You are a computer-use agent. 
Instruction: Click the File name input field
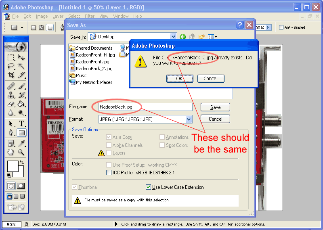click(x=145, y=107)
